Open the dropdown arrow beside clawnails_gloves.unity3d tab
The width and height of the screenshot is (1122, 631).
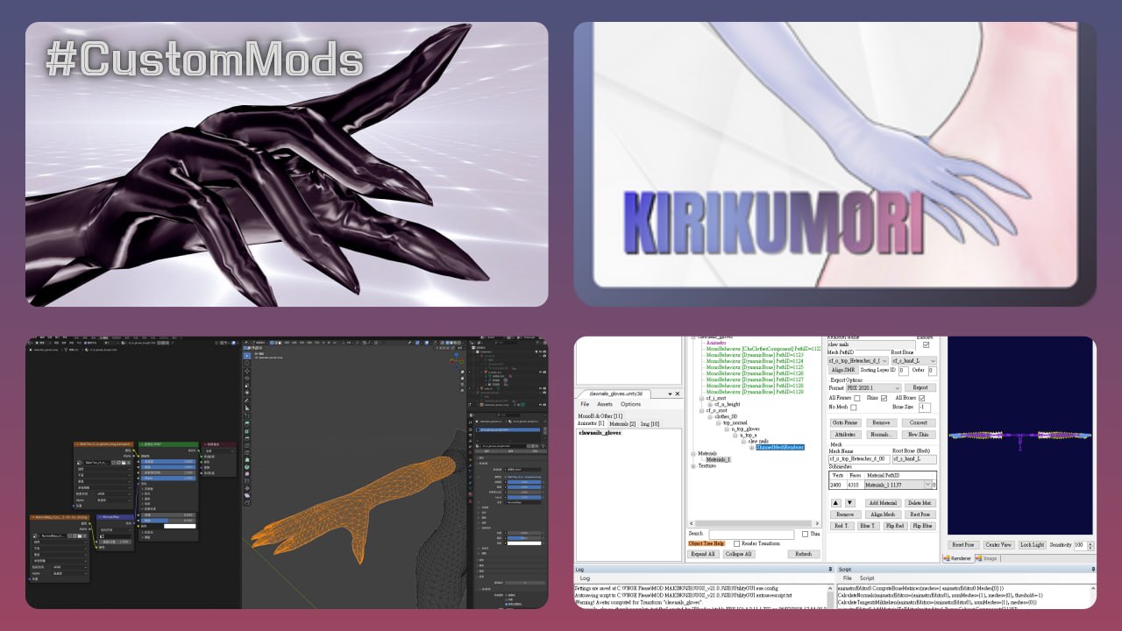click(x=671, y=393)
